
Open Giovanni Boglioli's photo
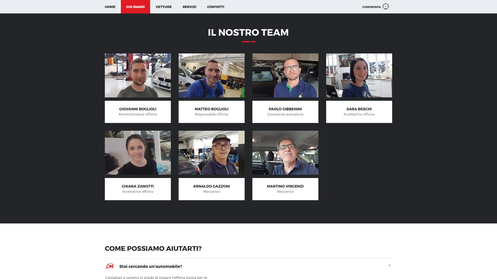pyautogui.click(x=138, y=75)
